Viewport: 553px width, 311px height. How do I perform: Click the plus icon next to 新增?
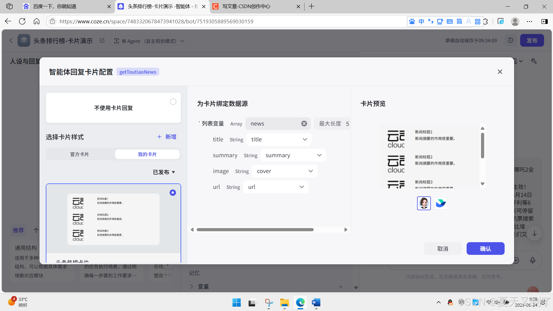(159, 137)
